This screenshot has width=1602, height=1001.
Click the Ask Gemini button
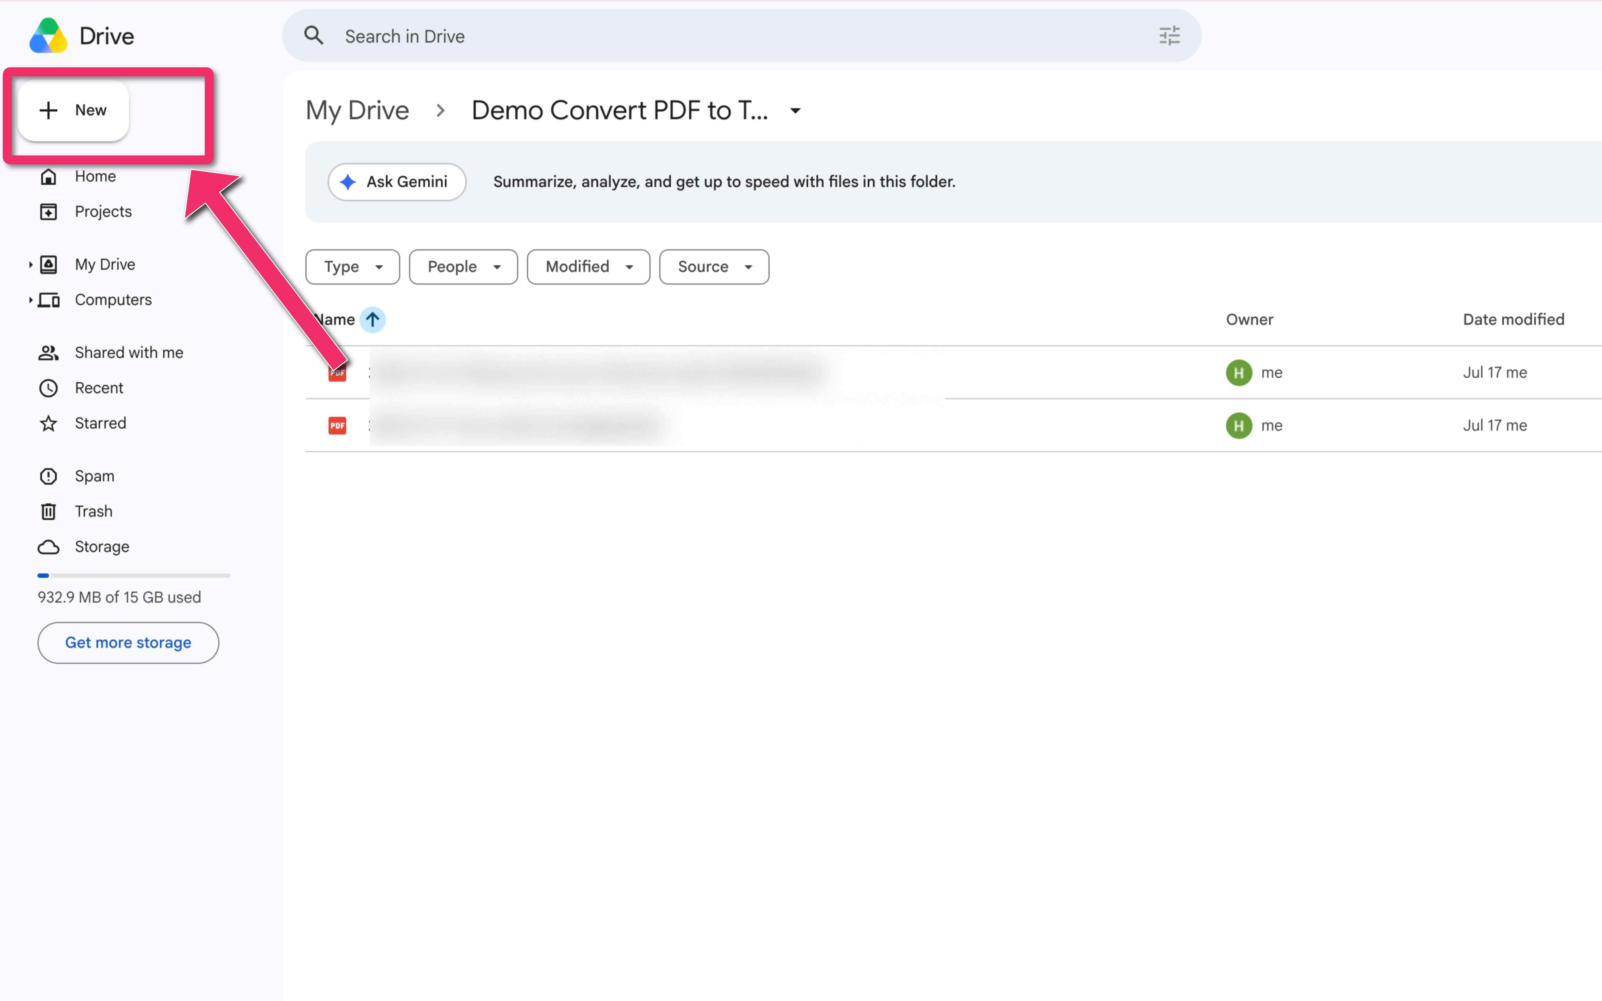point(397,182)
